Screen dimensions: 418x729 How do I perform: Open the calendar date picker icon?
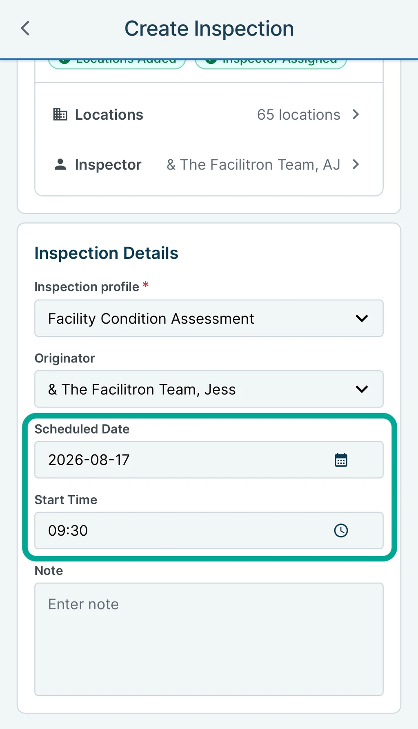(x=341, y=460)
